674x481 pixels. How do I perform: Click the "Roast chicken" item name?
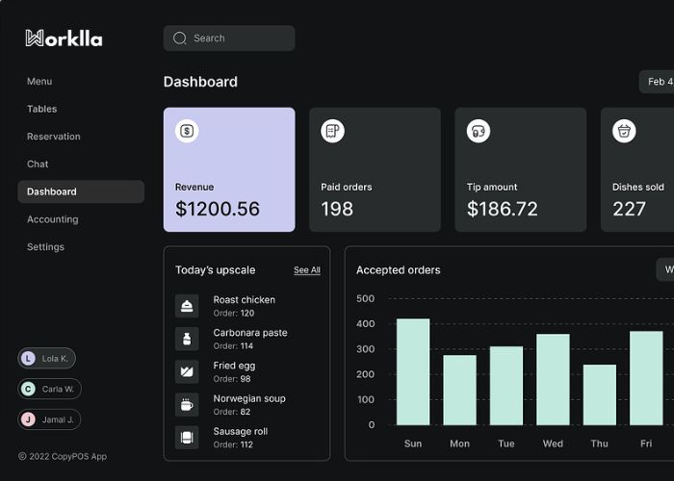coord(245,300)
